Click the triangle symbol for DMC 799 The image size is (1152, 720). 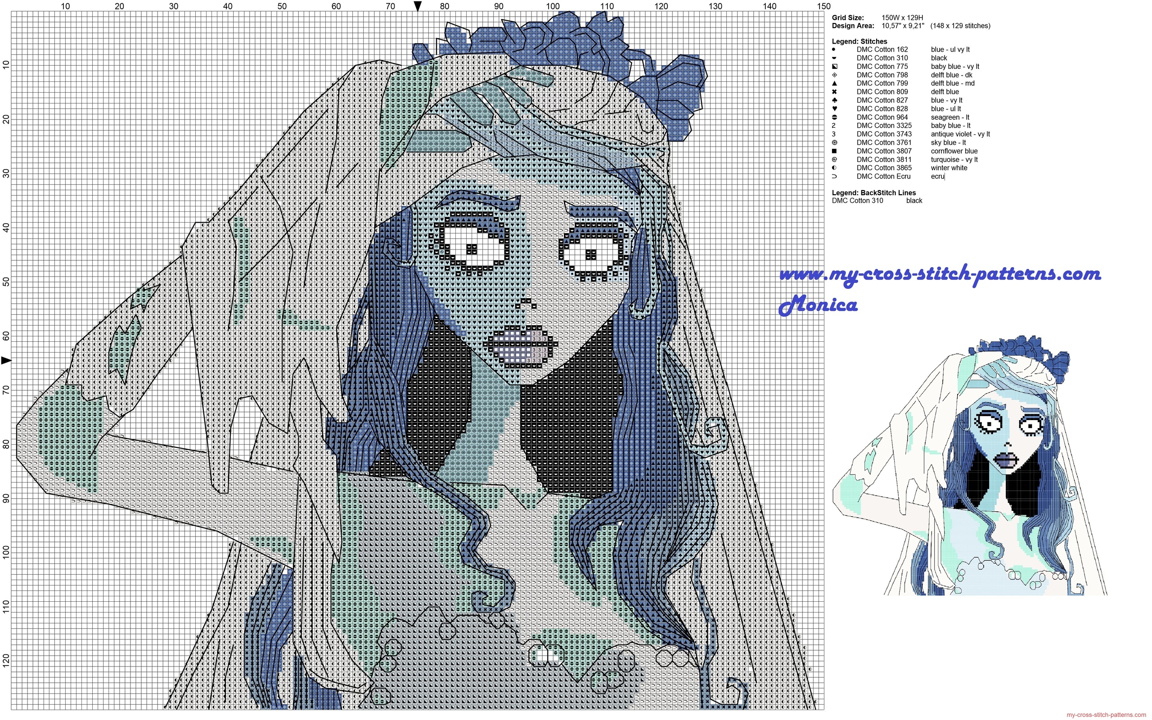tap(834, 83)
